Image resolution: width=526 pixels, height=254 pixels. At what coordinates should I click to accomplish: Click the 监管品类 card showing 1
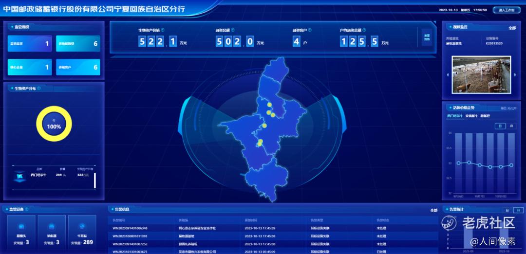coord(30,44)
